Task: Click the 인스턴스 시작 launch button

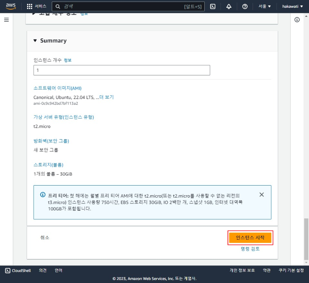Action: [251, 237]
